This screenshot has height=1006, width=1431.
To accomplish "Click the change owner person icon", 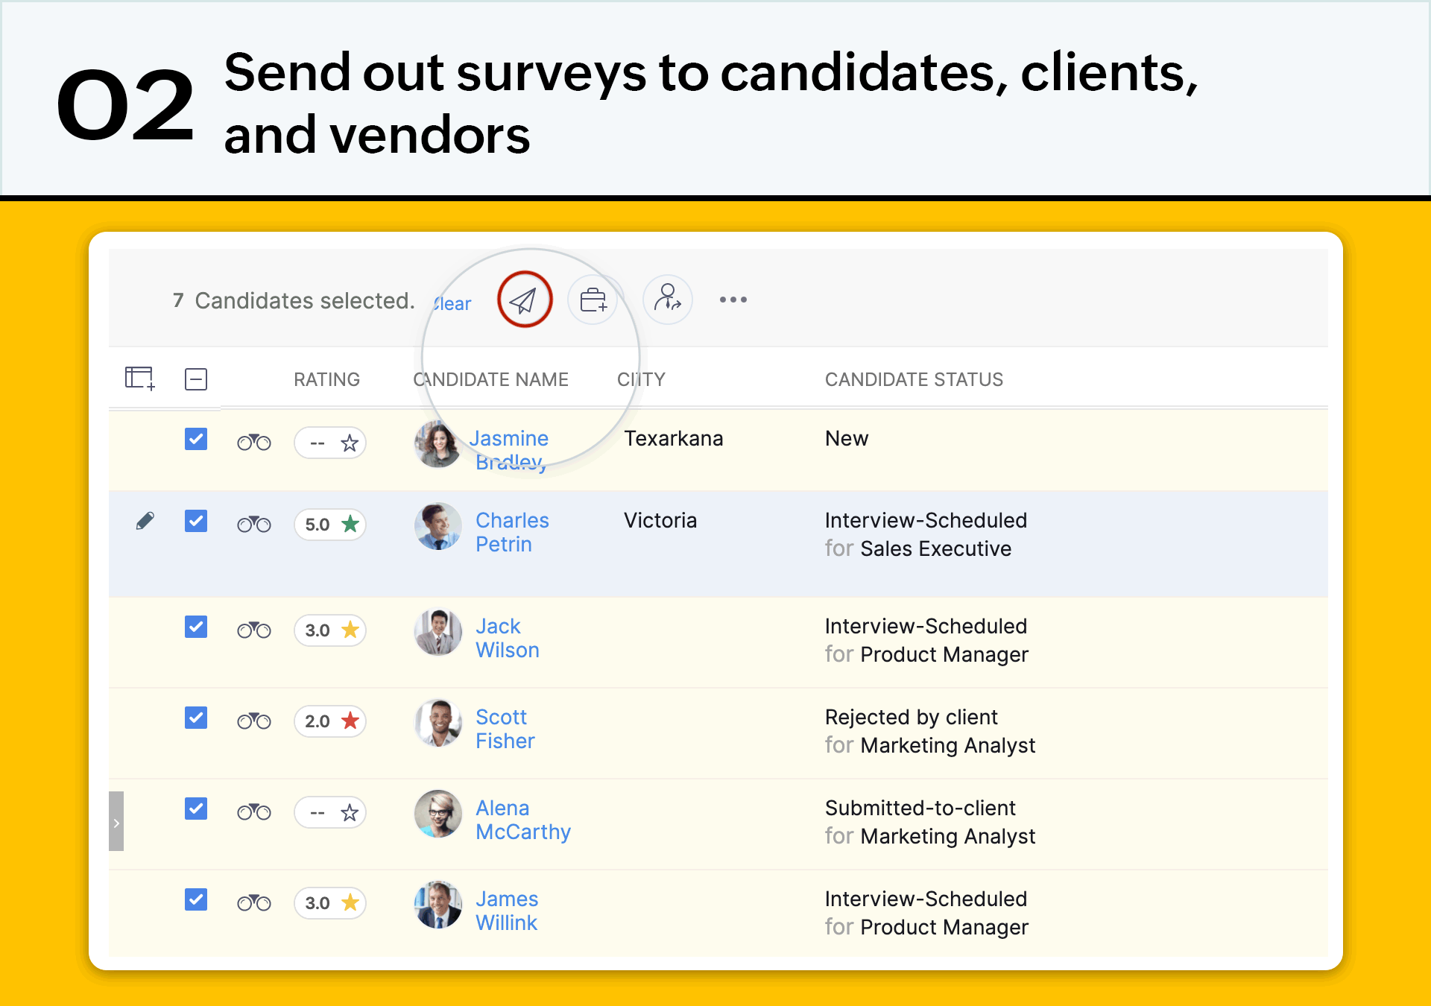I will (667, 299).
